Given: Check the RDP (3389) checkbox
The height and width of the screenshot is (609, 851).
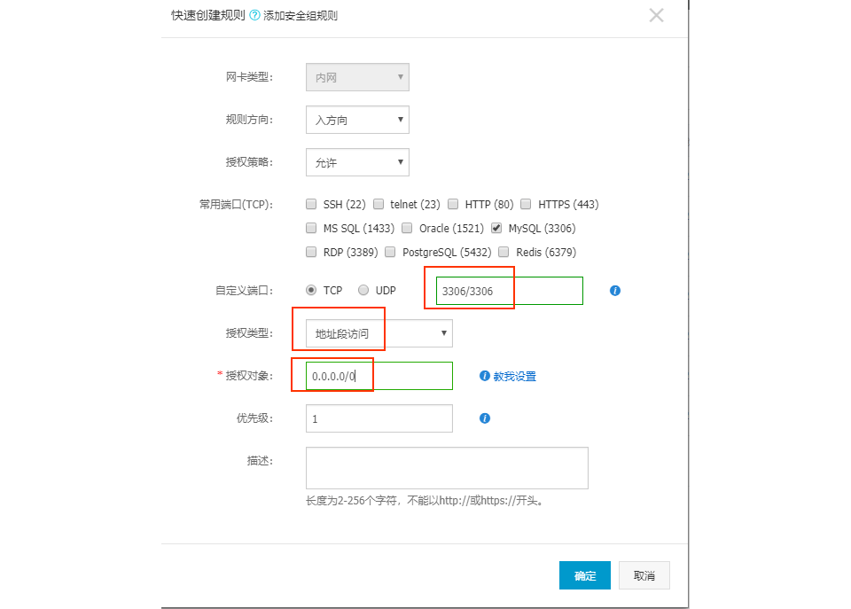Looking at the screenshot, I should (311, 251).
